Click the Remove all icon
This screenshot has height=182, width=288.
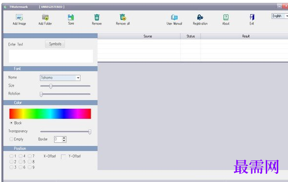pos(123,17)
